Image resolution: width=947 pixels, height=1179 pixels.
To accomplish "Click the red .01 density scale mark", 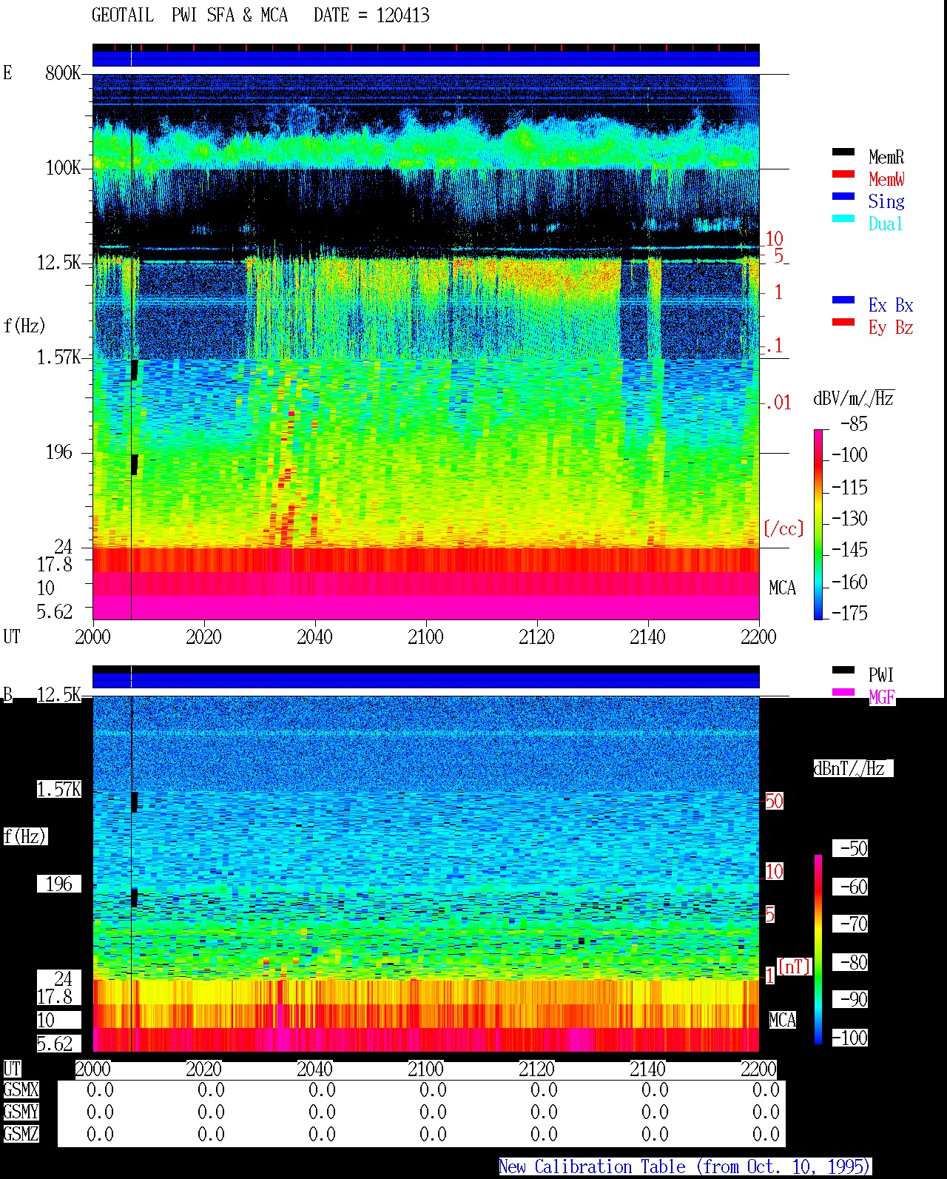I will point(778,403).
